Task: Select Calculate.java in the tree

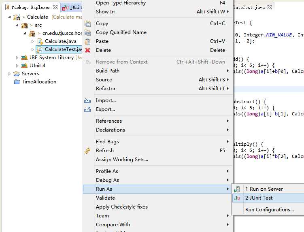Action: pos(60,42)
